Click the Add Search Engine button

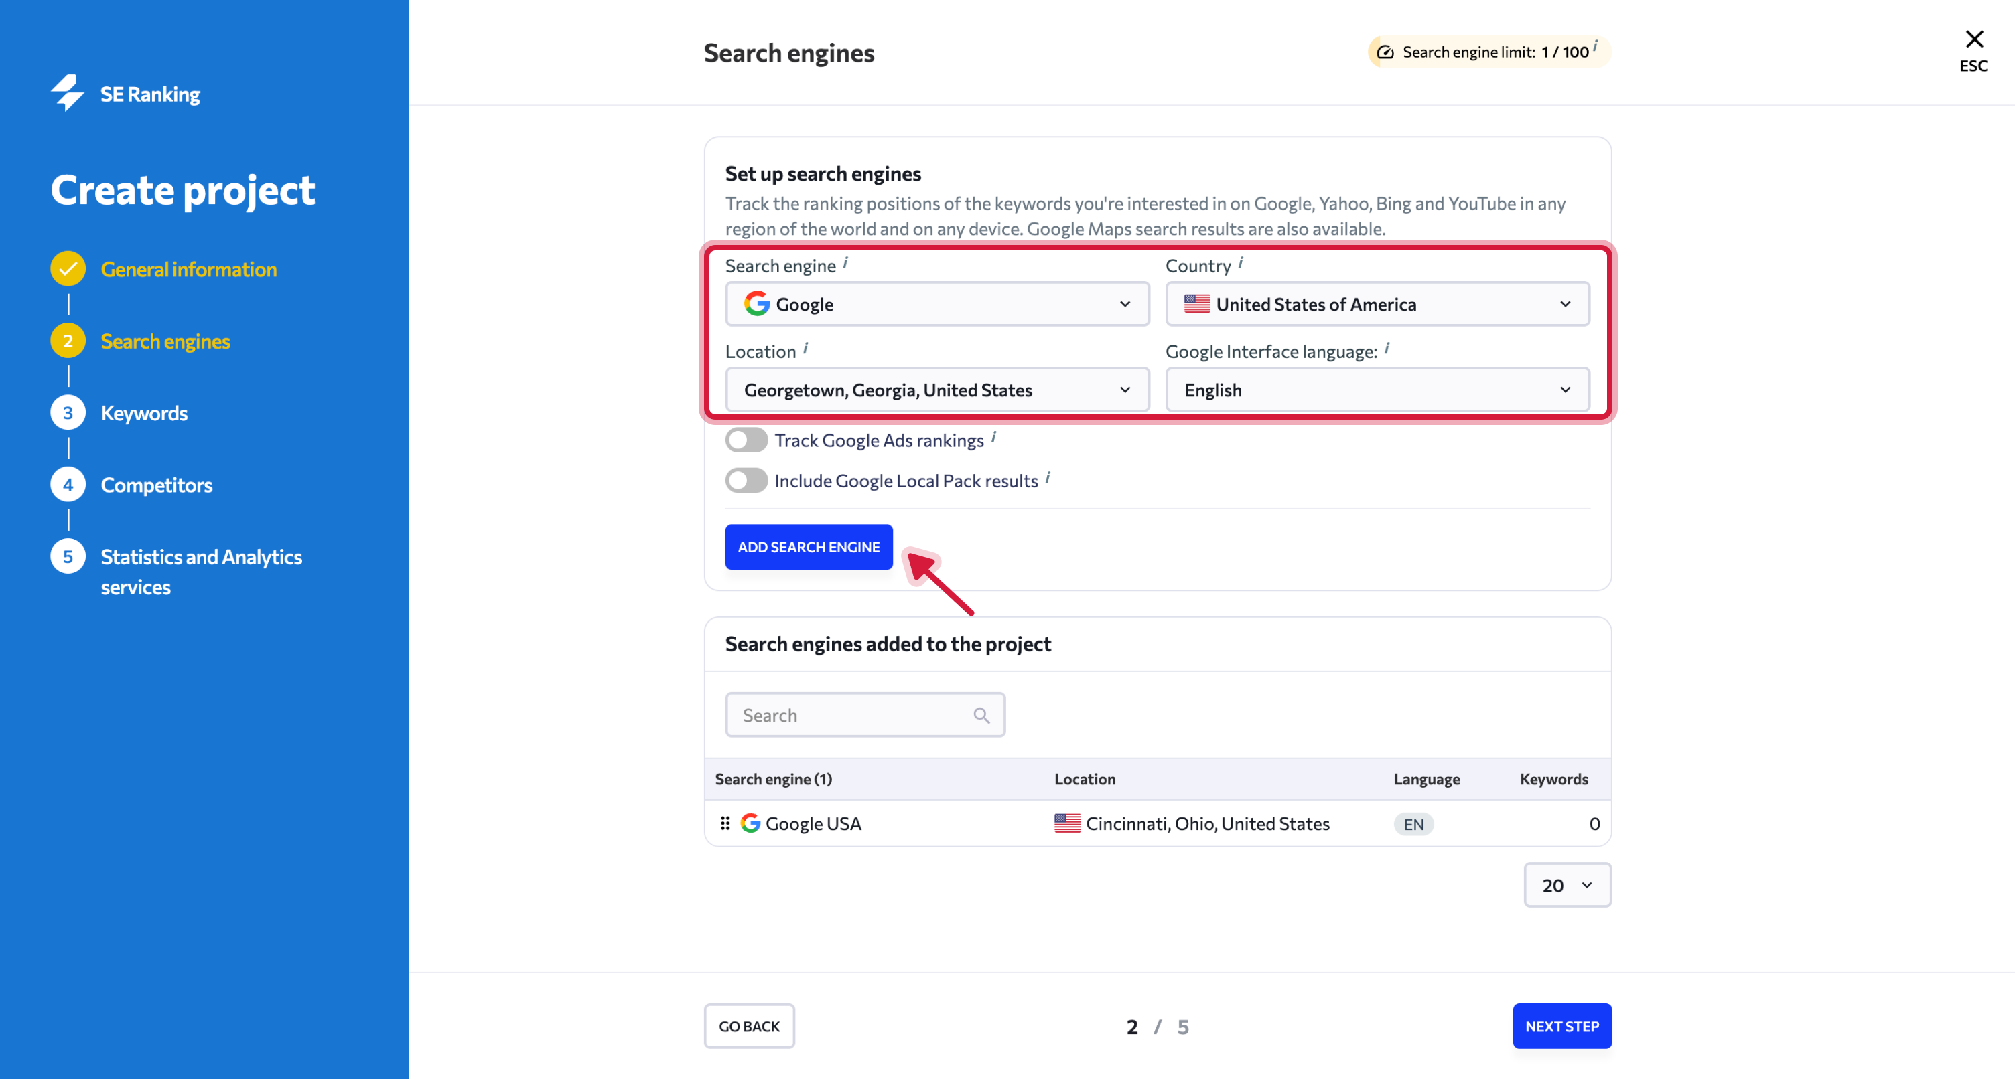tap(808, 547)
